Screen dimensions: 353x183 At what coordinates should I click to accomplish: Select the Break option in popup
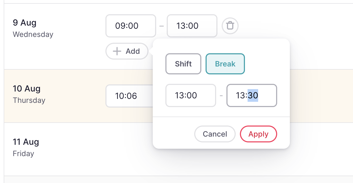click(225, 64)
